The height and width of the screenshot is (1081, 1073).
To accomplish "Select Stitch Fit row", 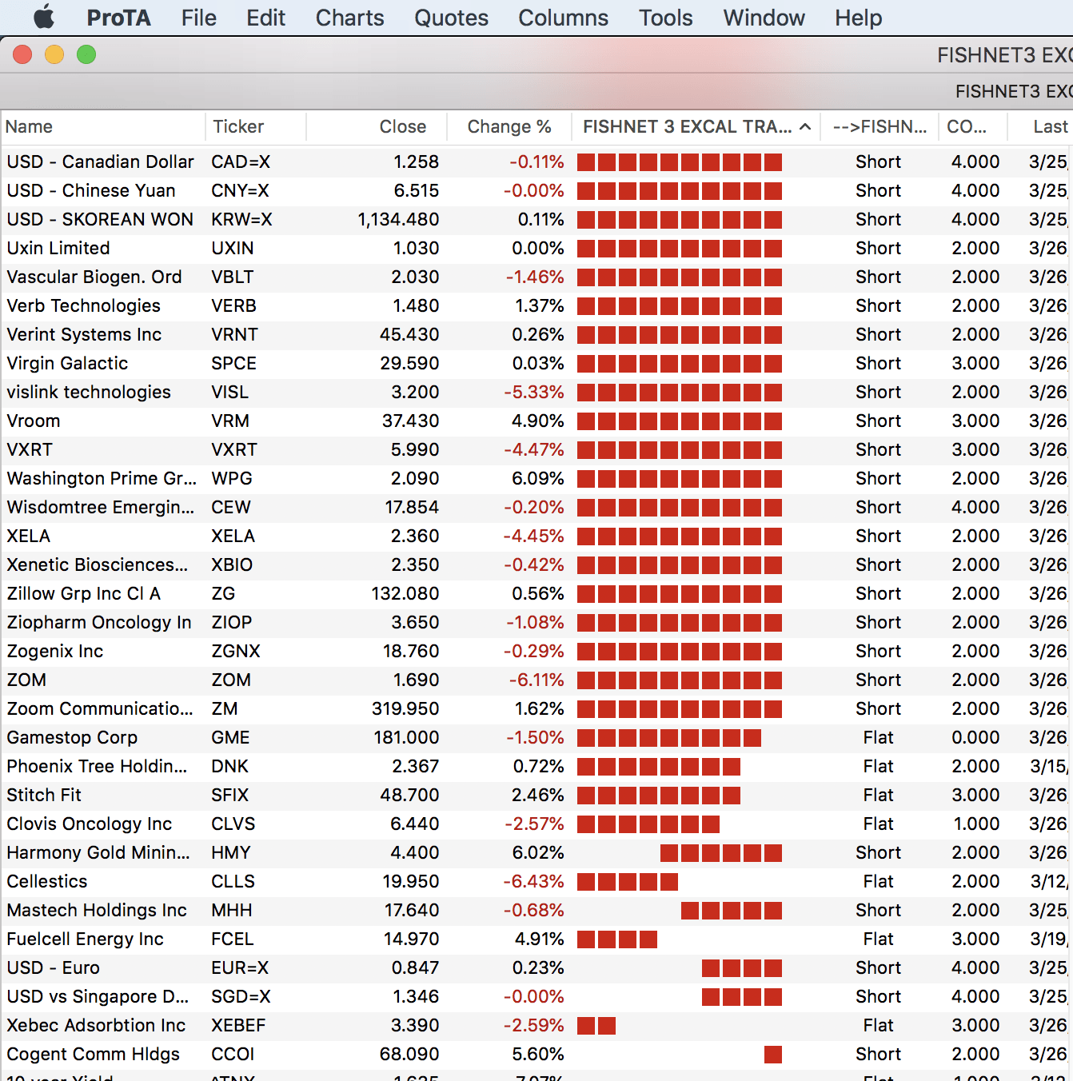I will (536, 795).
